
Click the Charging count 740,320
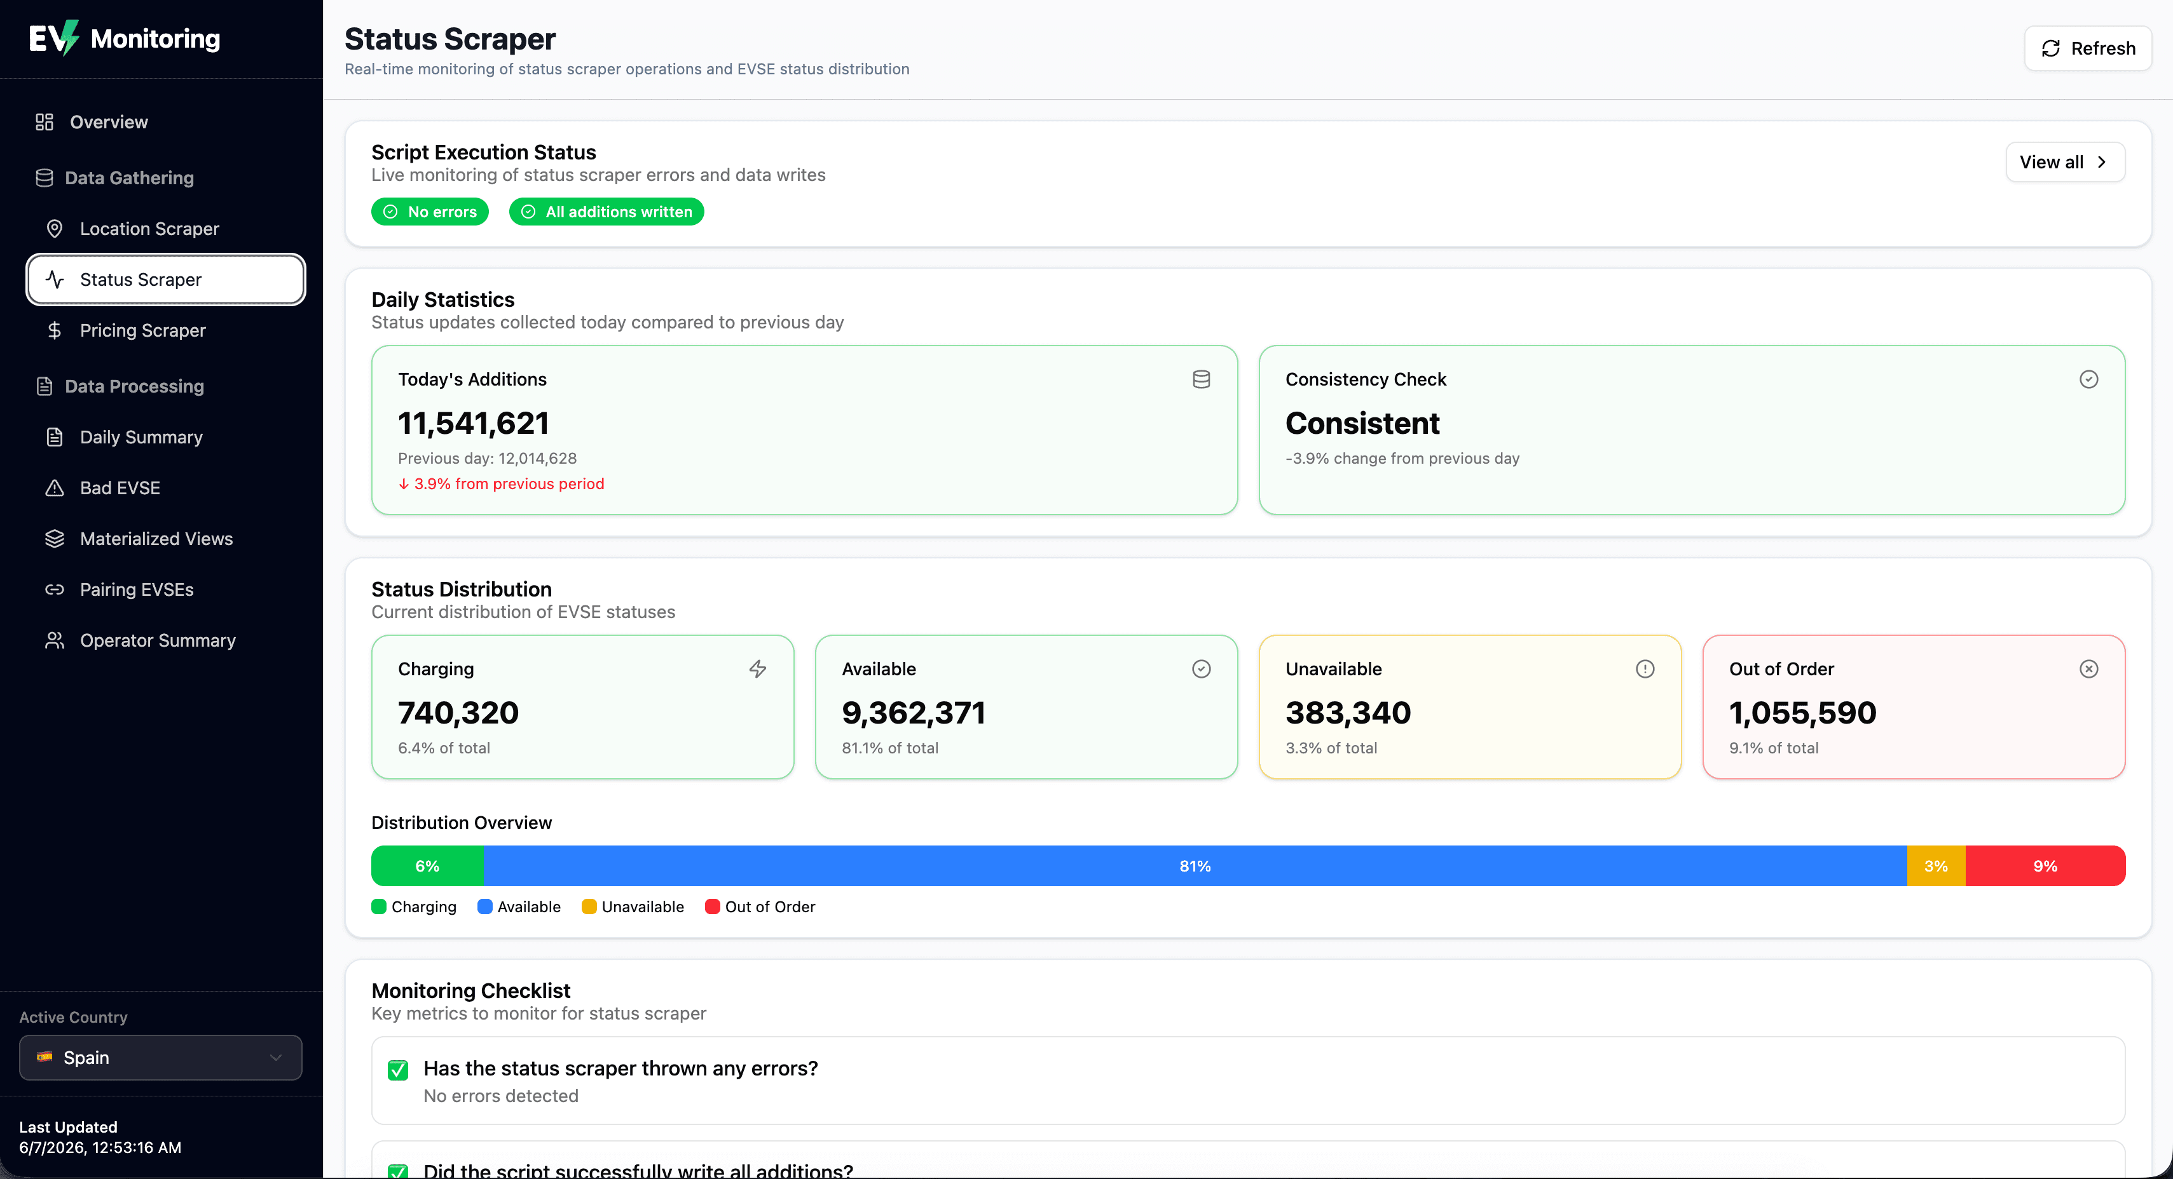[x=458, y=713]
